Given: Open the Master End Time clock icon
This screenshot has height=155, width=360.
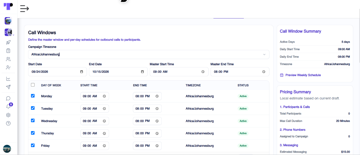Looking at the screenshot, I should (264, 72).
